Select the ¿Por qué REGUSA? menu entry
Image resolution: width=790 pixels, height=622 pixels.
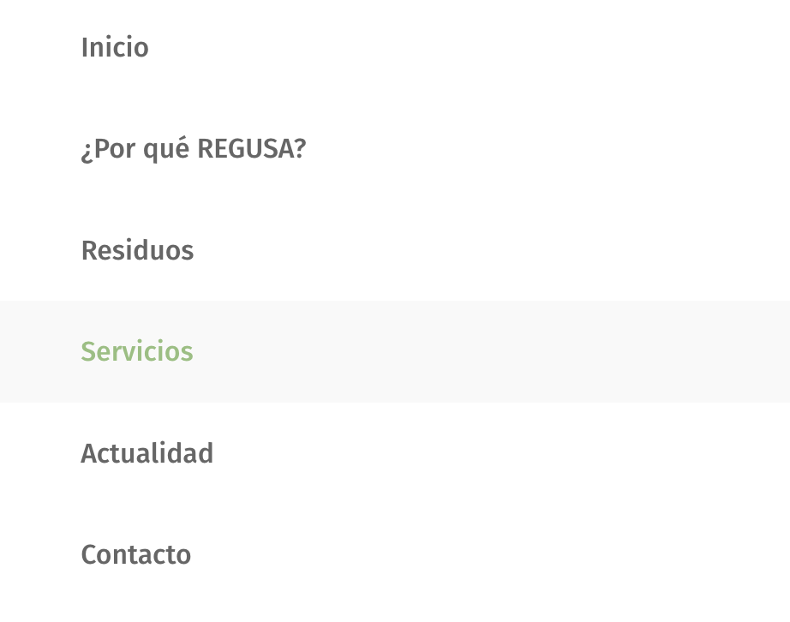point(193,149)
